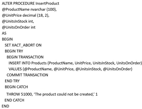Click the AS keyword
This screenshot has height=109, width=142.
click(x=4, y=33)
